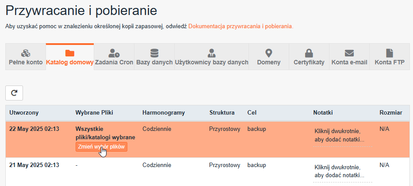Open the Pełne konto cubes icon tab

point(26,53)
